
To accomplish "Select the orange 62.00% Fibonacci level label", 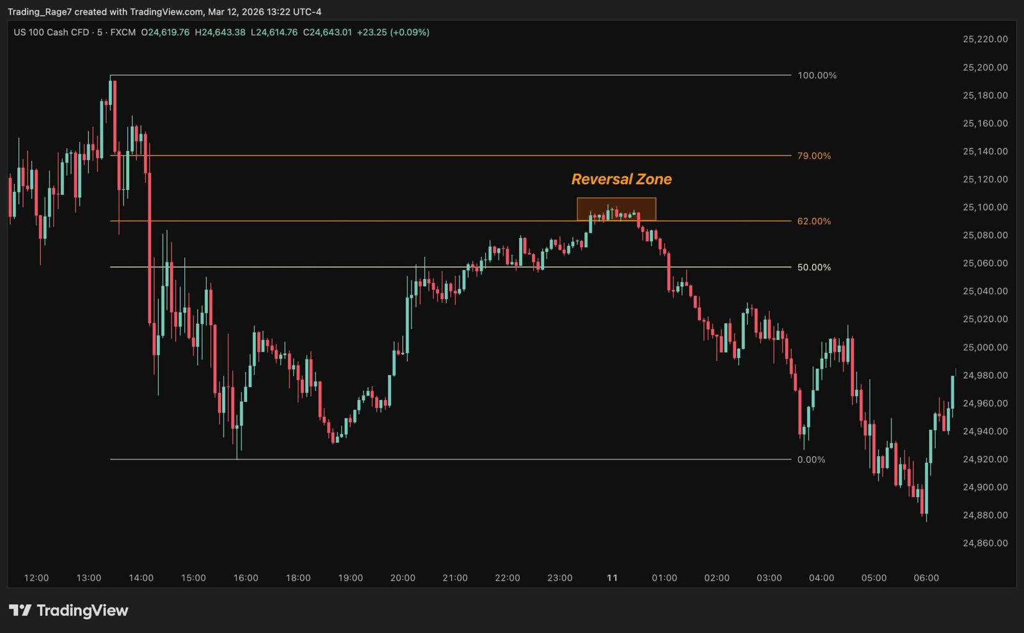I will (814, 221).
